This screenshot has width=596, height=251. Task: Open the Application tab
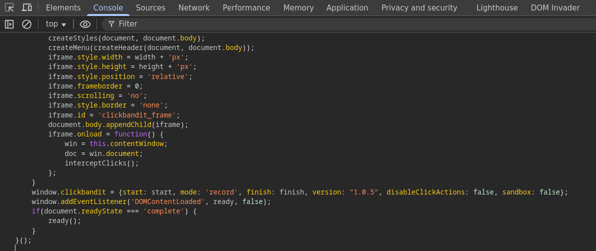click(347, 7)
